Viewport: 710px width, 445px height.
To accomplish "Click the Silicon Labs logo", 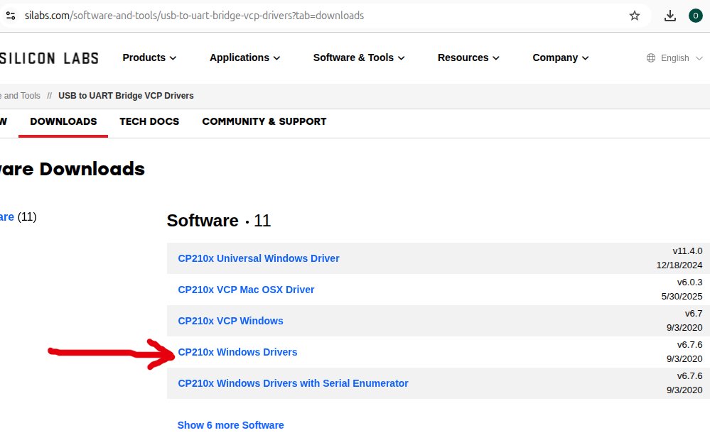I will (49, 58).
